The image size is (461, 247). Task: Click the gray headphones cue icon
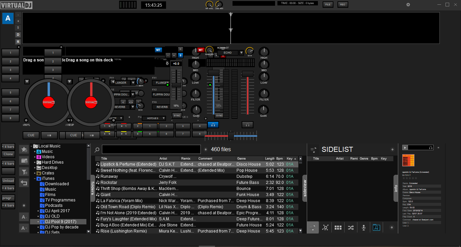coord(247,125)
